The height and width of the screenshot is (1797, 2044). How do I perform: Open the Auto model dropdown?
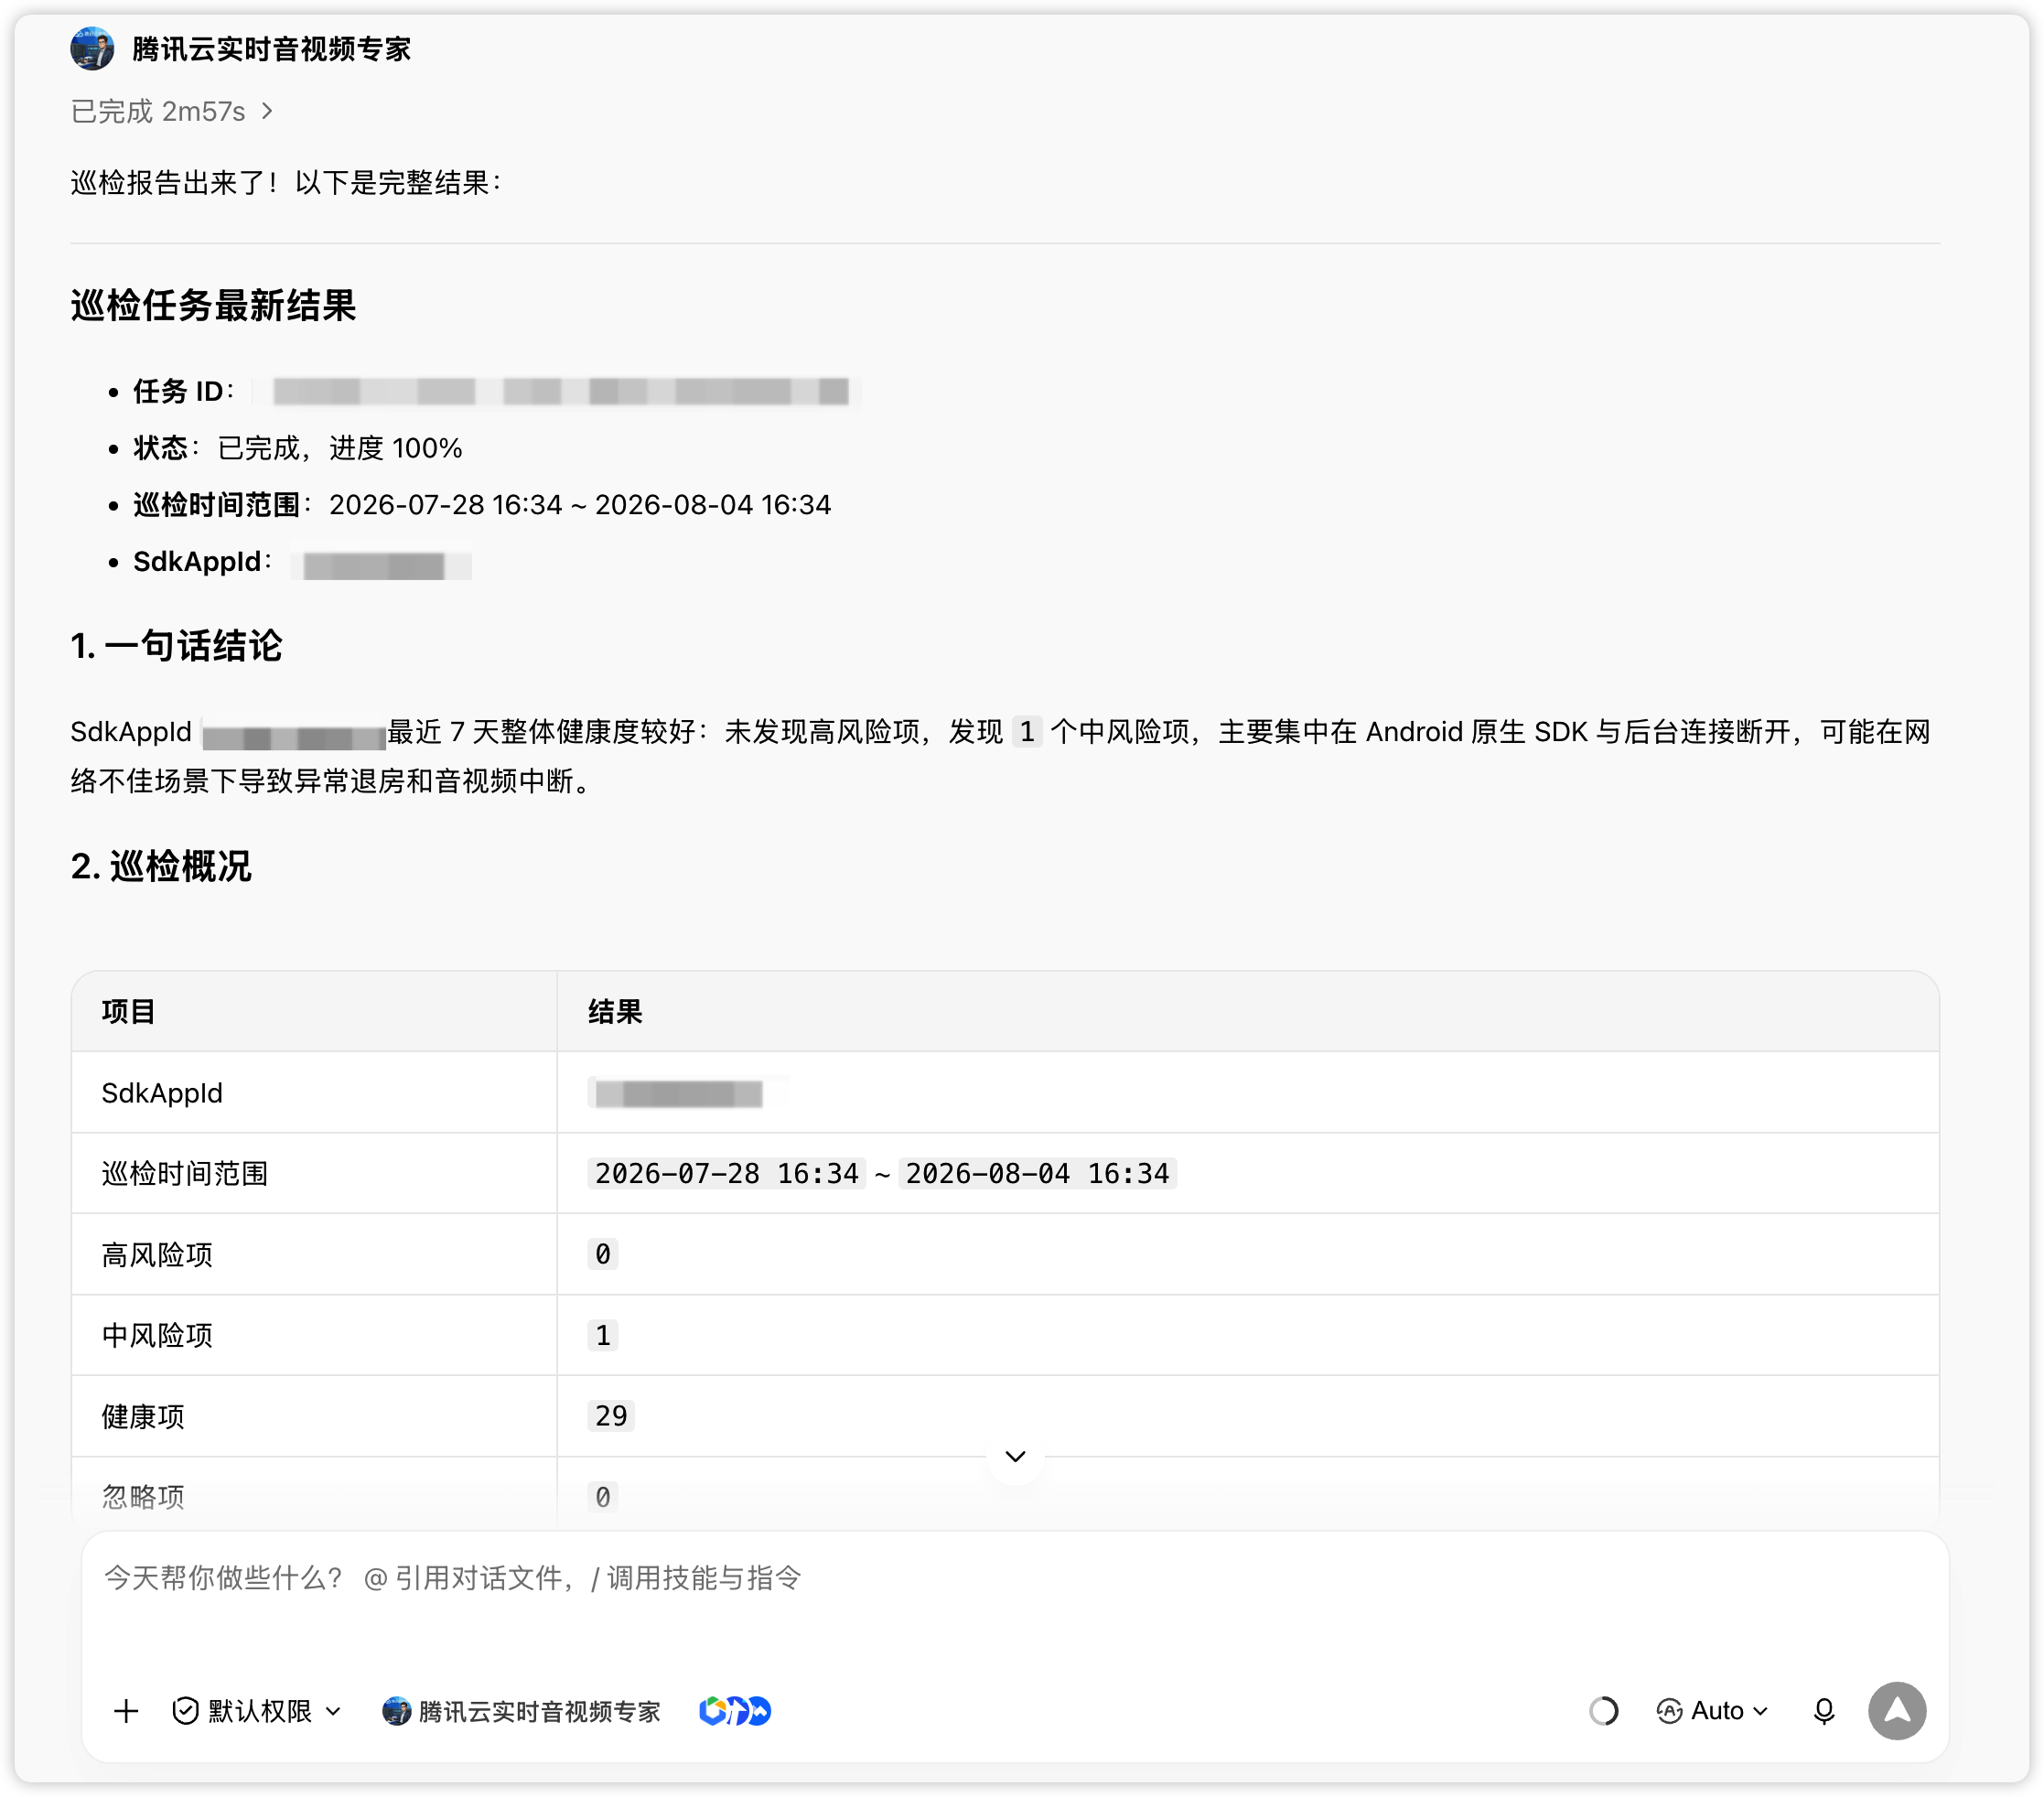tap(1713, 1711)
